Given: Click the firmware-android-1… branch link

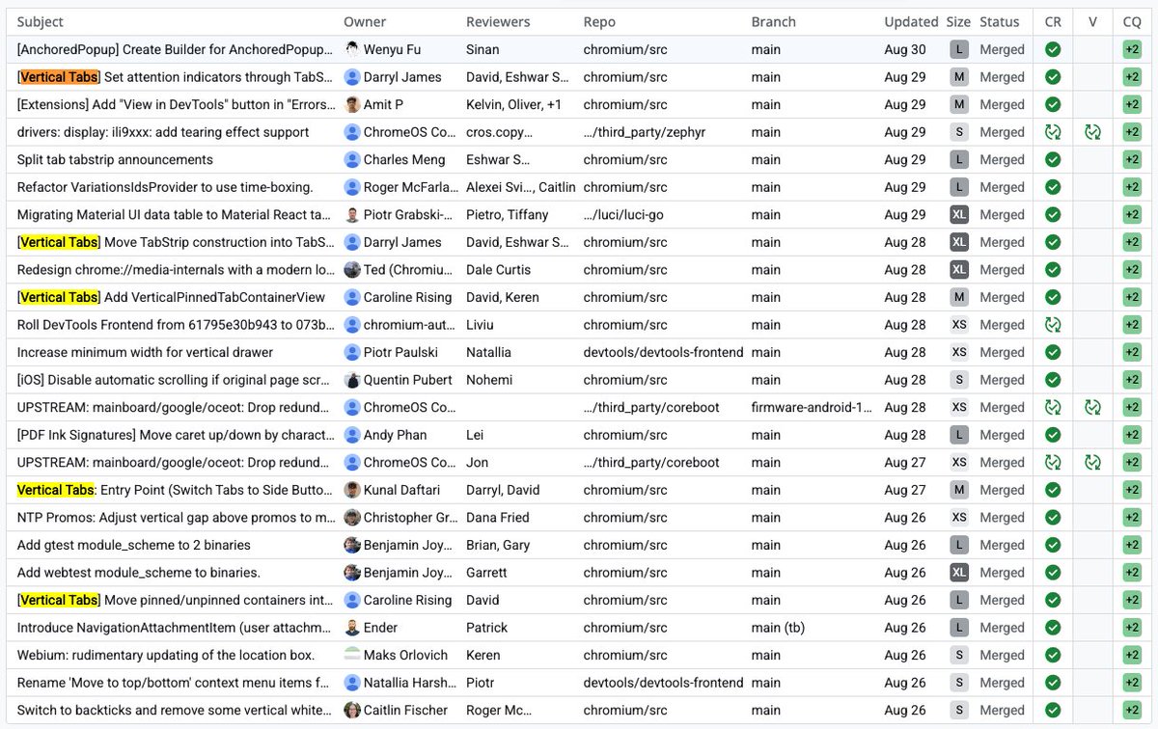Looking at the screenshot, I should 812,407.
